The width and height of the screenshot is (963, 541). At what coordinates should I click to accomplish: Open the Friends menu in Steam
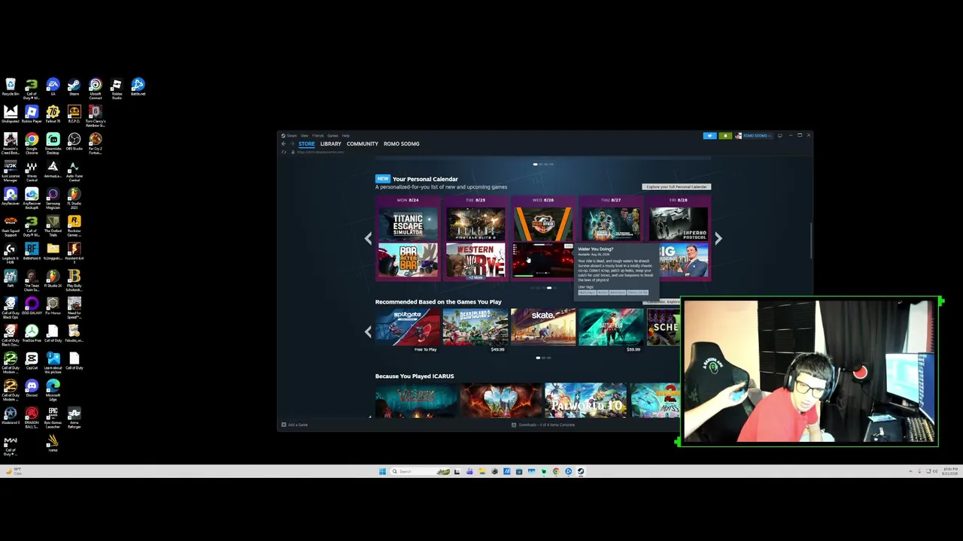click(x=318, y=136)
